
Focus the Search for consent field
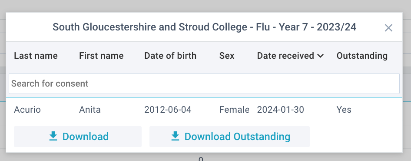[x=204, y=84]
